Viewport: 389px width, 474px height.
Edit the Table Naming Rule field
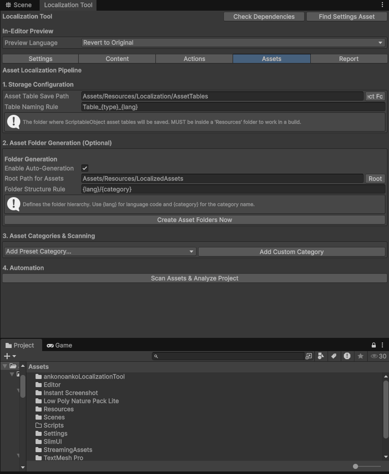click(x=233, y=107)
